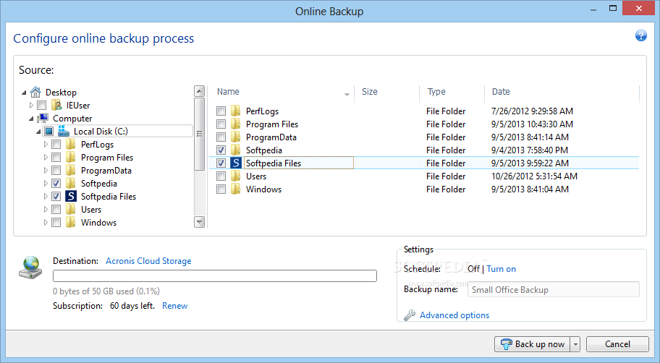Click the tree scrollbar up arrow
The width and height of the screenshot is (660, 363).
point(199,91)
